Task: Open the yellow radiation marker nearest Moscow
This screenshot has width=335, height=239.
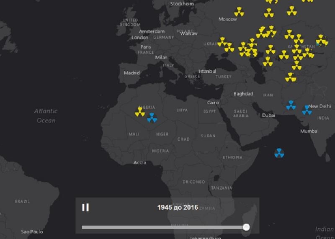Action: (x=239, y=12)
